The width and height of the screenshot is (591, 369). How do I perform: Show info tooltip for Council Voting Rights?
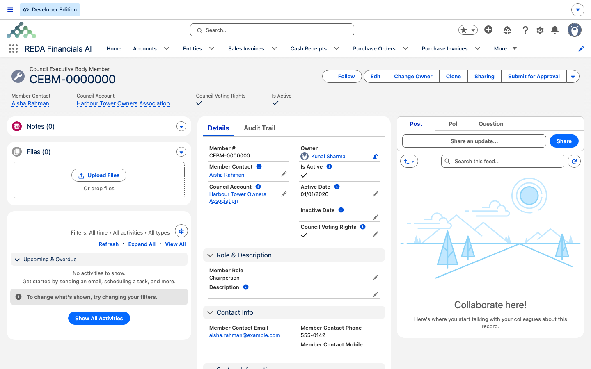[363, 227]
